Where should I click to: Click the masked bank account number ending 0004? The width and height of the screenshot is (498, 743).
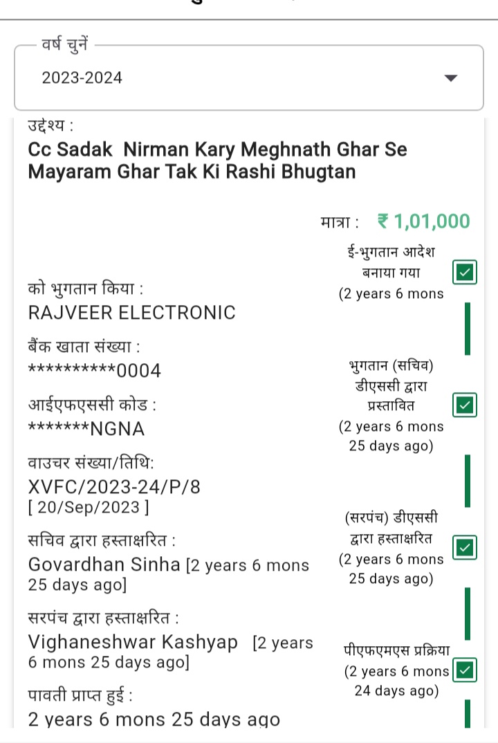coord(94,371)
